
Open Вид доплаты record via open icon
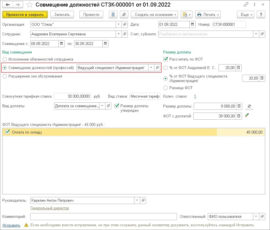click(108, 106)
